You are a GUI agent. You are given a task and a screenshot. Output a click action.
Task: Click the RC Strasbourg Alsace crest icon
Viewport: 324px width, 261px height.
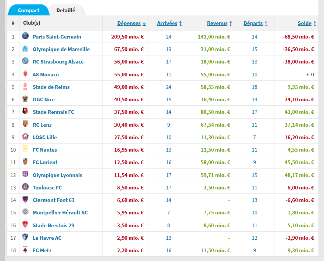25,61
